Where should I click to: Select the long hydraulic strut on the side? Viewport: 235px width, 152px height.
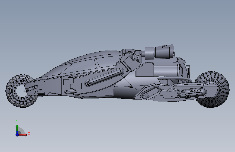click(104, 77)
